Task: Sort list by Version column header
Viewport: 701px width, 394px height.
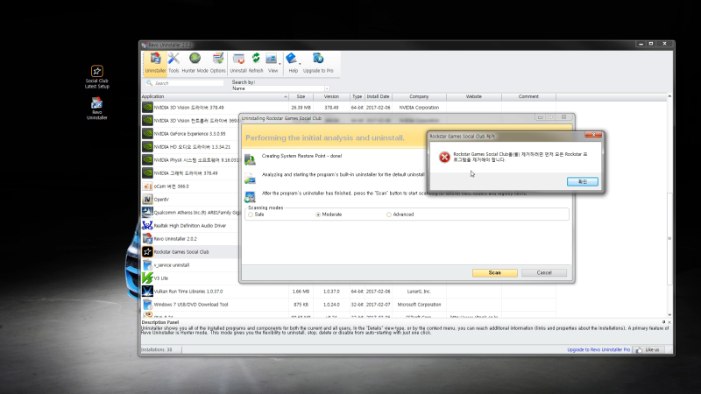Action: (x=331, y=96)
